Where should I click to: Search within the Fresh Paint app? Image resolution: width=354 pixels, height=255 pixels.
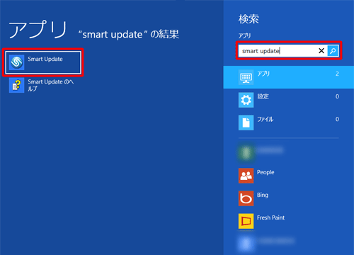(289, 221)
